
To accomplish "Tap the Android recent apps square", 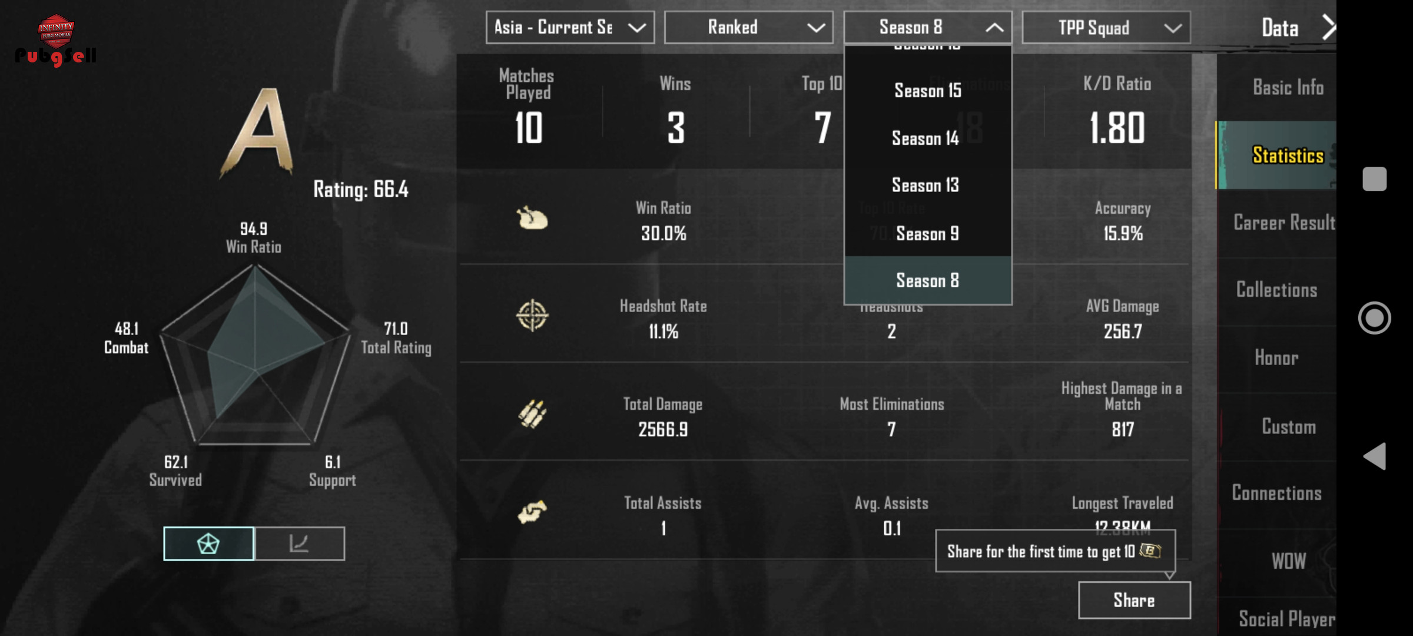I will click(x=1375, y=179).
